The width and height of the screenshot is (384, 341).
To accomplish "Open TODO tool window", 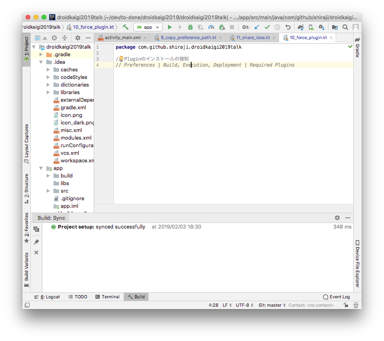I will point(78,297).
